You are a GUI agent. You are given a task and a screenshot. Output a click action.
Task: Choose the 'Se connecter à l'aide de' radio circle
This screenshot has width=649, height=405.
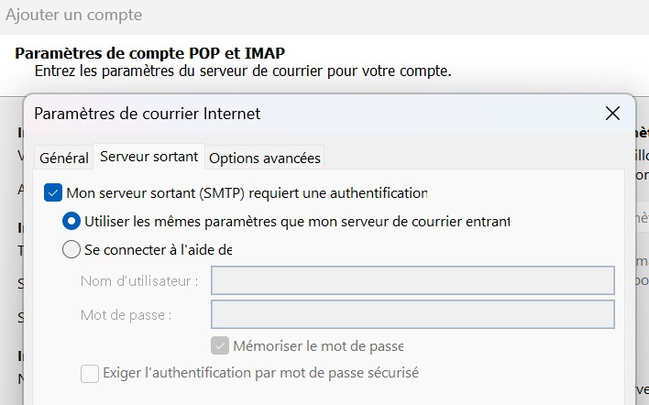(x=71, y=248)
